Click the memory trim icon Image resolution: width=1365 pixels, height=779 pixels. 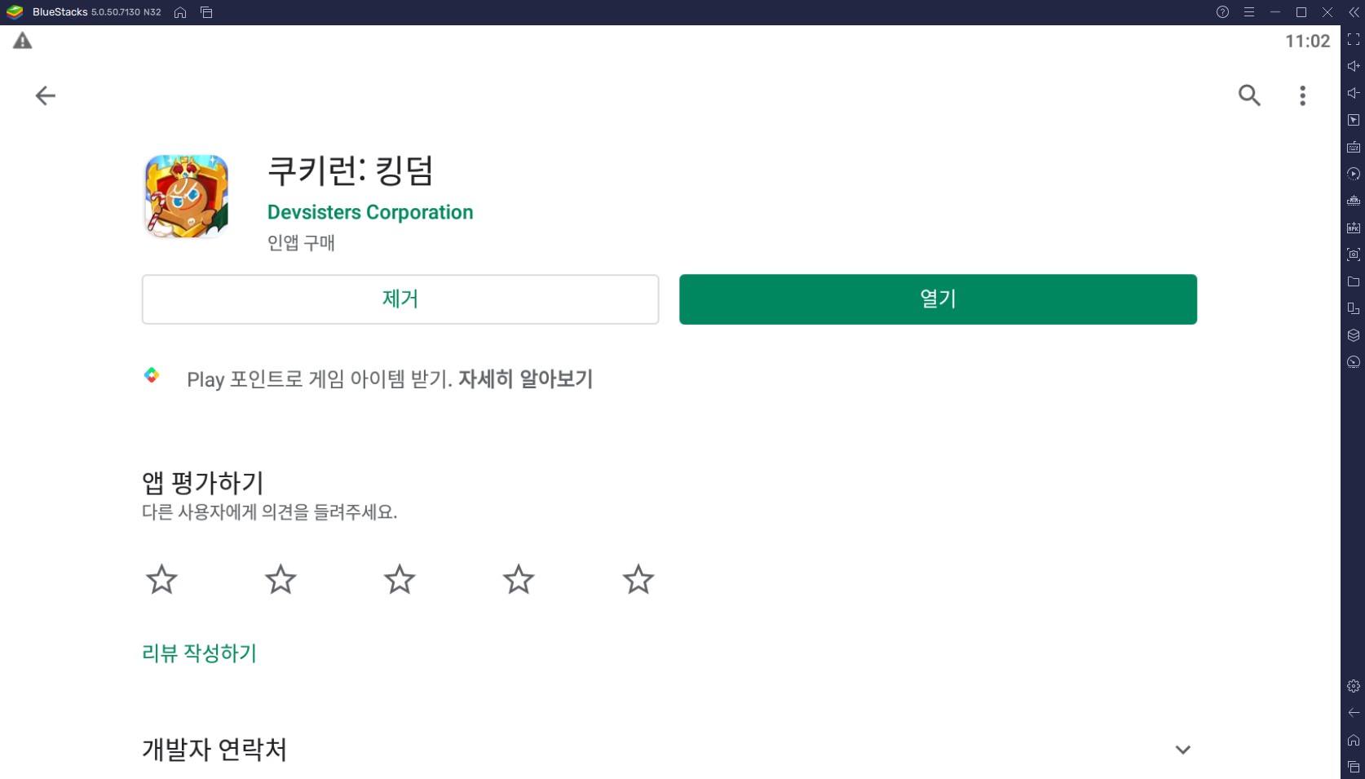[1354, 201]
